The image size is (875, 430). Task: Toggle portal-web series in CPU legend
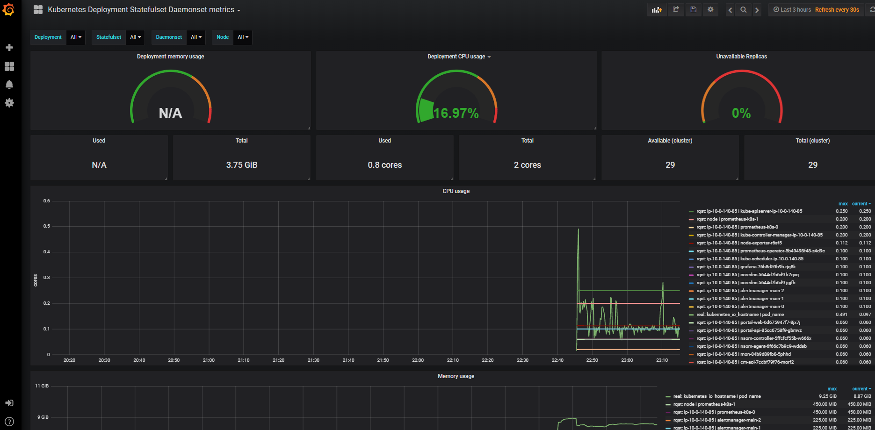[748, 322]
